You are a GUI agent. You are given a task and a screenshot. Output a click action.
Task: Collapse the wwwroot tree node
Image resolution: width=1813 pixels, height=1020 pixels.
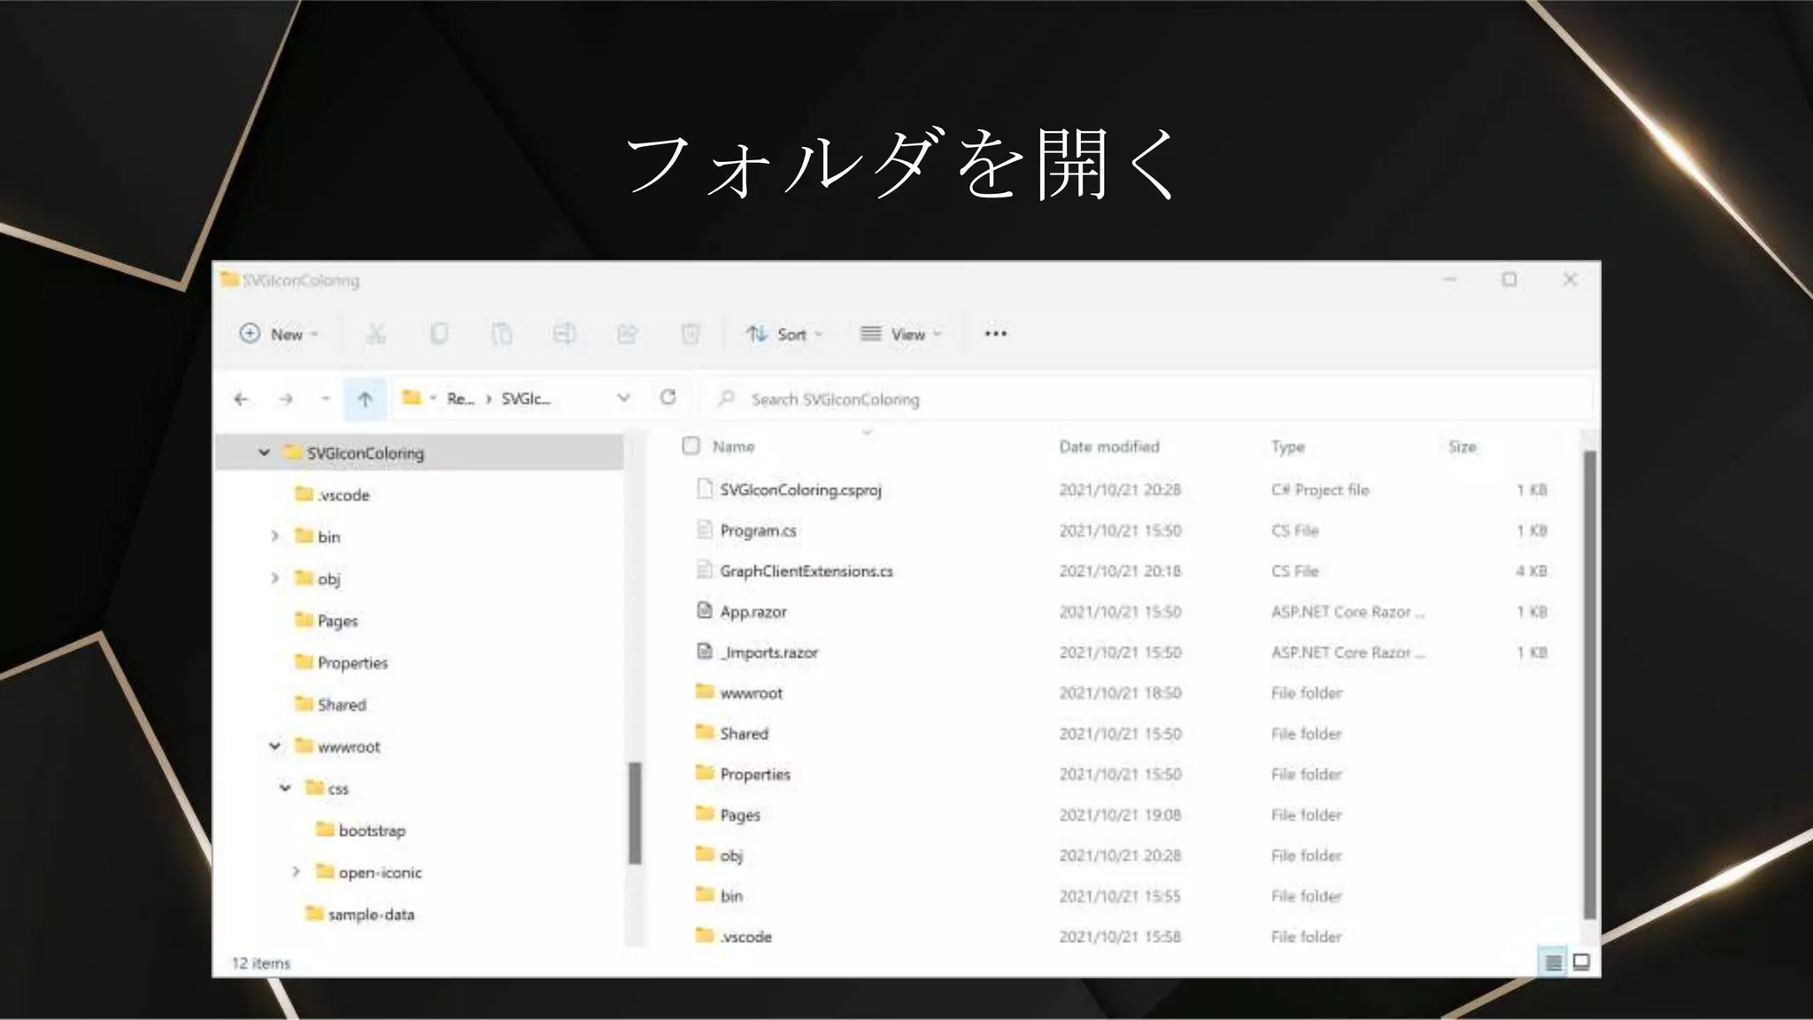(275, 746)
